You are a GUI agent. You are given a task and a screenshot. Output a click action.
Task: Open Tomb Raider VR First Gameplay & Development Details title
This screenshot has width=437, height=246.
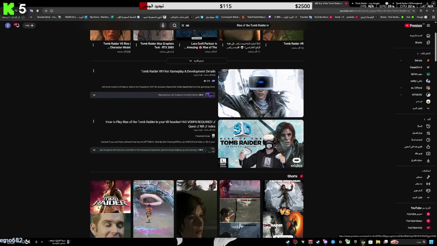click(178, 71)
